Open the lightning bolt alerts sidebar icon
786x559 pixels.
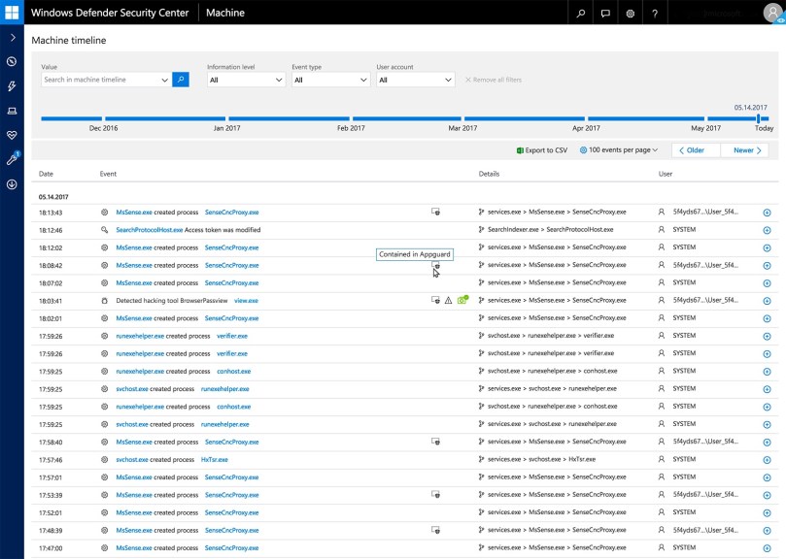click(x=12, y=86)
